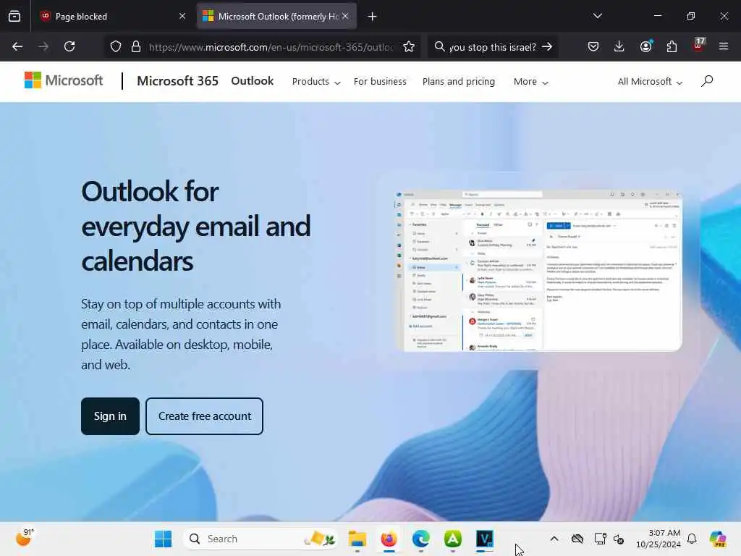Open the site search magnifier icon
This screenshot has height=556, width=741.
(x=707, y=81)
